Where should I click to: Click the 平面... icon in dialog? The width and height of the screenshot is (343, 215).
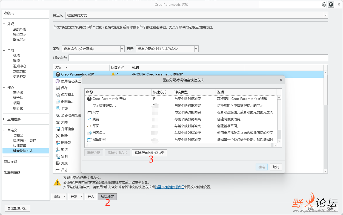[89, 126]
